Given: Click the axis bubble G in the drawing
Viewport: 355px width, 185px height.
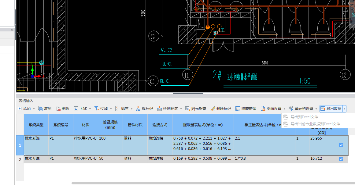Looking at the screenshot, I should (x=153, y=36).
